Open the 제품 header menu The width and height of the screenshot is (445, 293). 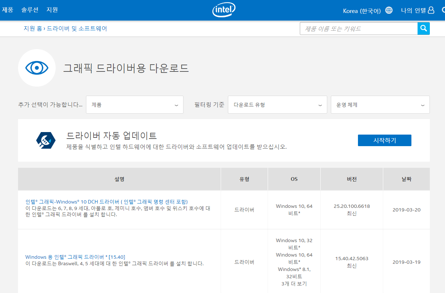click(x=8, y=10)
